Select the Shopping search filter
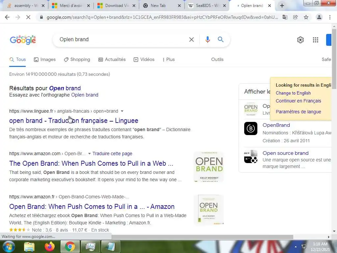The width and height of the screenshot is (337, 253). 77,60
